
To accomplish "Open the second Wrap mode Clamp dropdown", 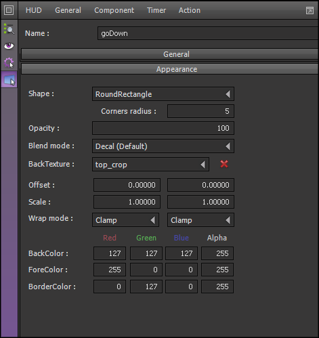I will coord(200,220).
